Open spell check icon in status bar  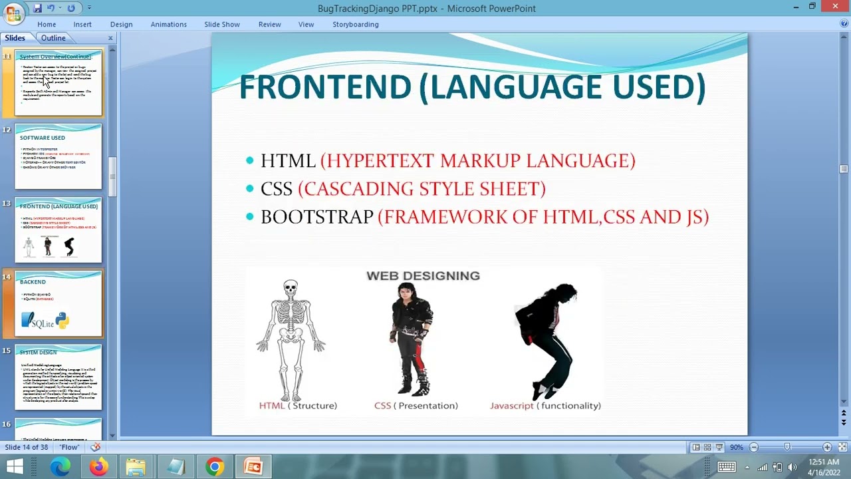[x=96, y=447]
